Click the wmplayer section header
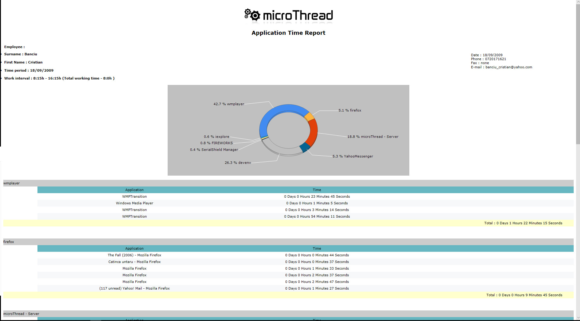The width and height of the screenshot is (580, 321). coord(288,183)
